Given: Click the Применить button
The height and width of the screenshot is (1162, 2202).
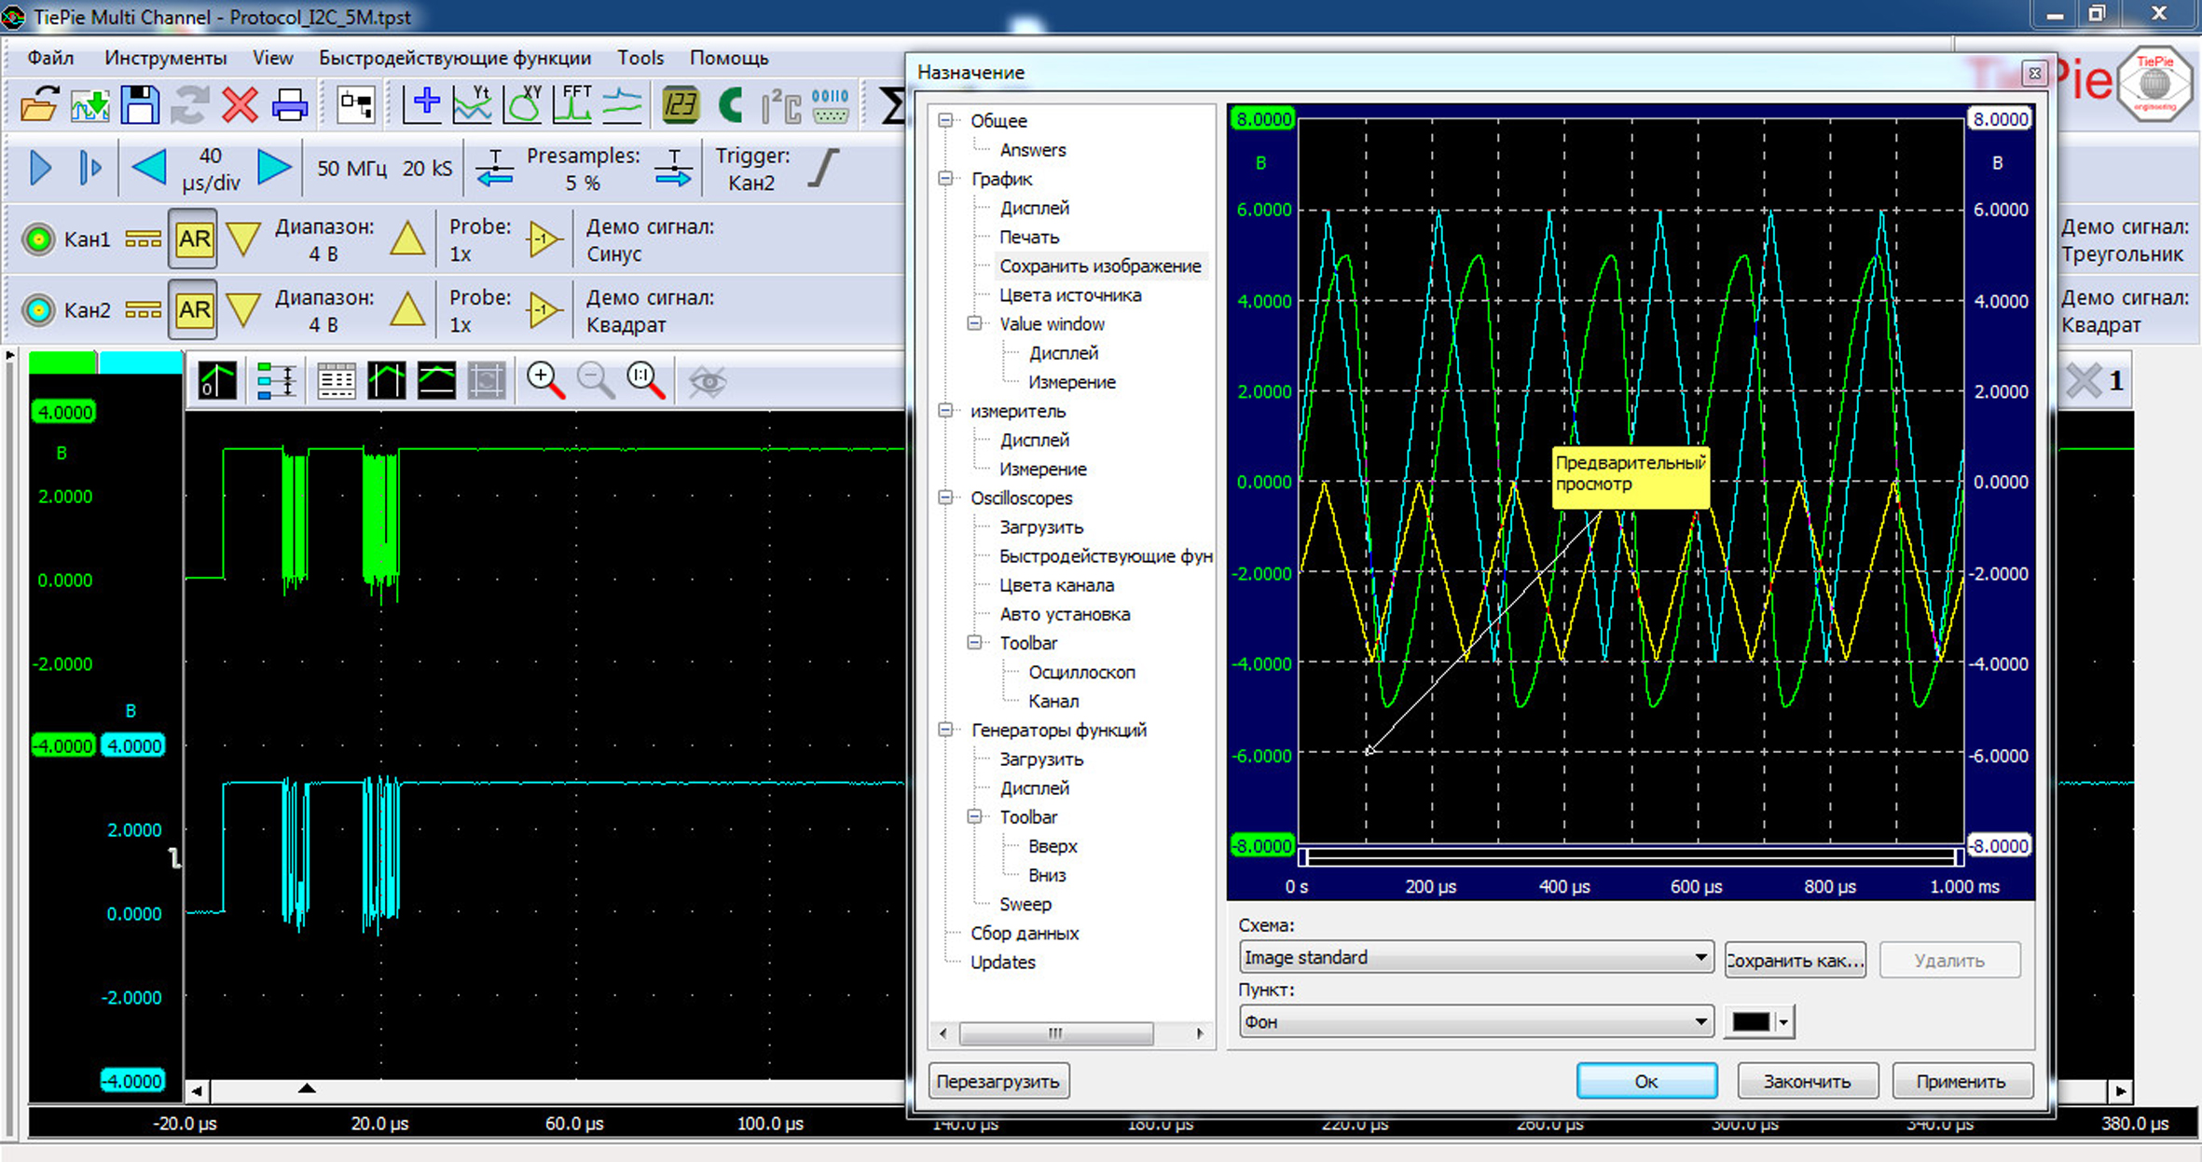Looking at the screenshot, I should [x=1961, y=1081].
